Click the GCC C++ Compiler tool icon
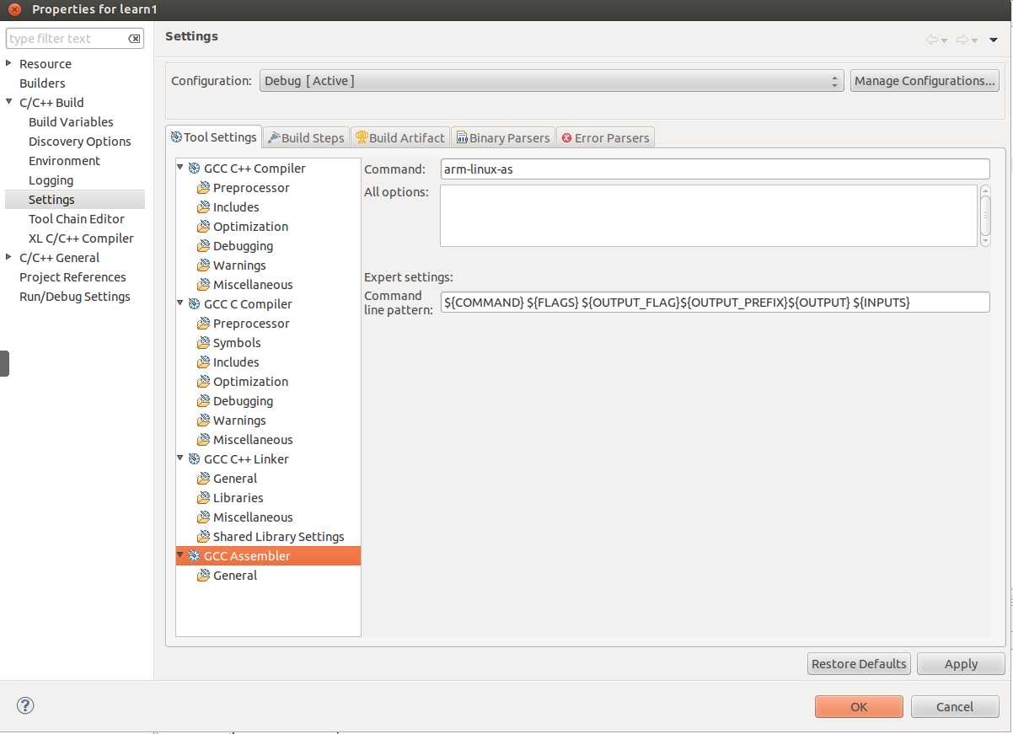 pyautogui.click(x=194, y=169)
